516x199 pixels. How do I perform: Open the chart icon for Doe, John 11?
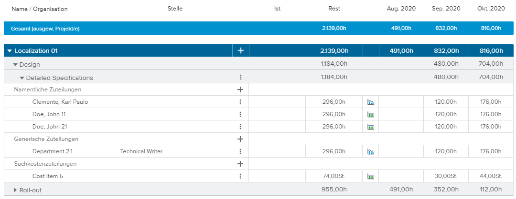coord(370,114)
